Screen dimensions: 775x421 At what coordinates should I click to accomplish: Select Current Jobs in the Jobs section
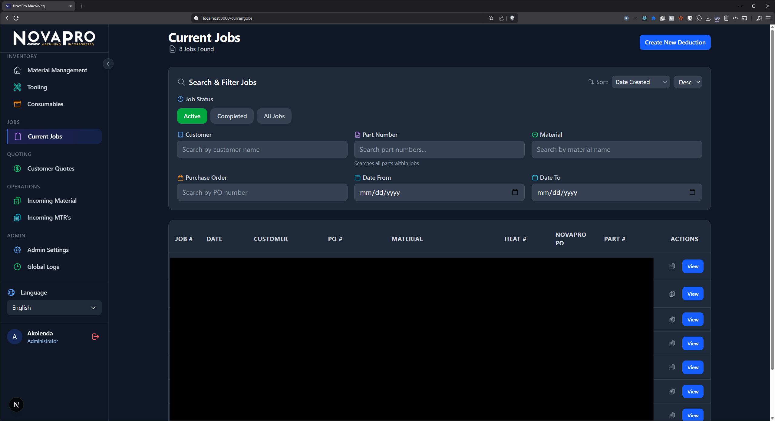(x=45, y=136)
